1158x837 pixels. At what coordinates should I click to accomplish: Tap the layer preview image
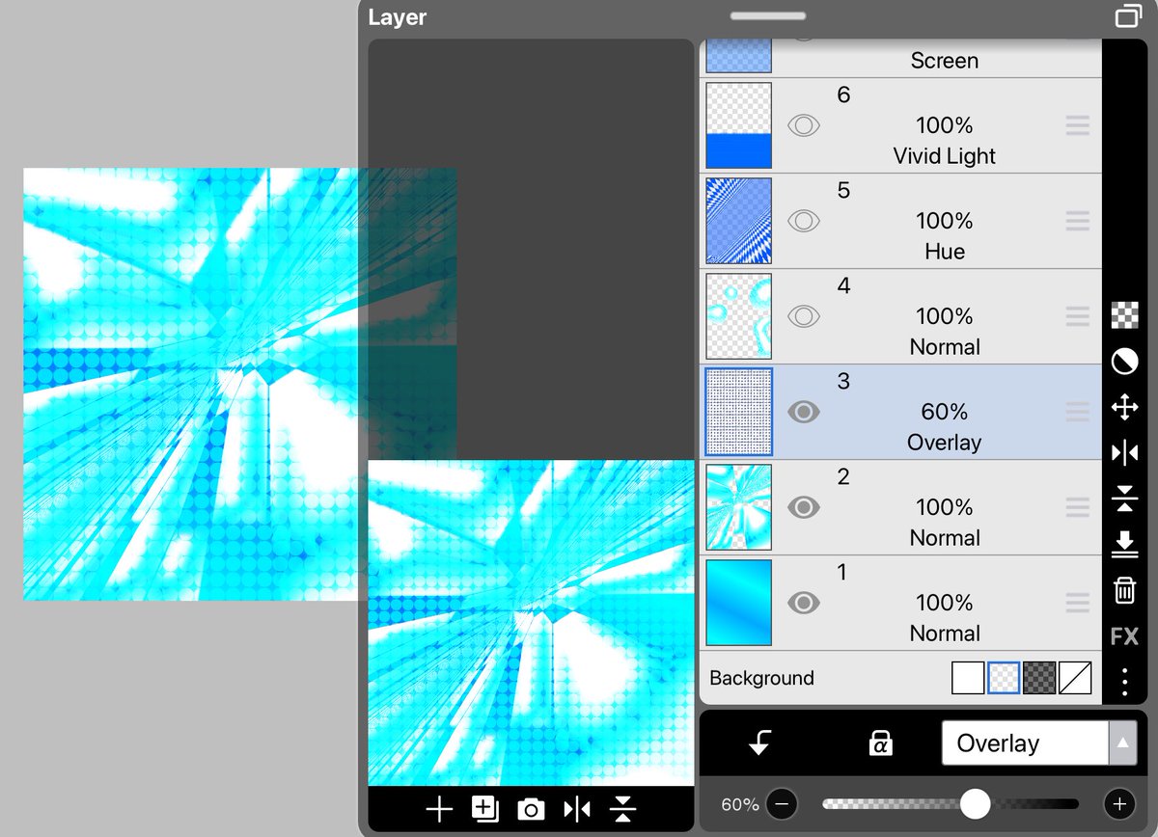(531, 623)
